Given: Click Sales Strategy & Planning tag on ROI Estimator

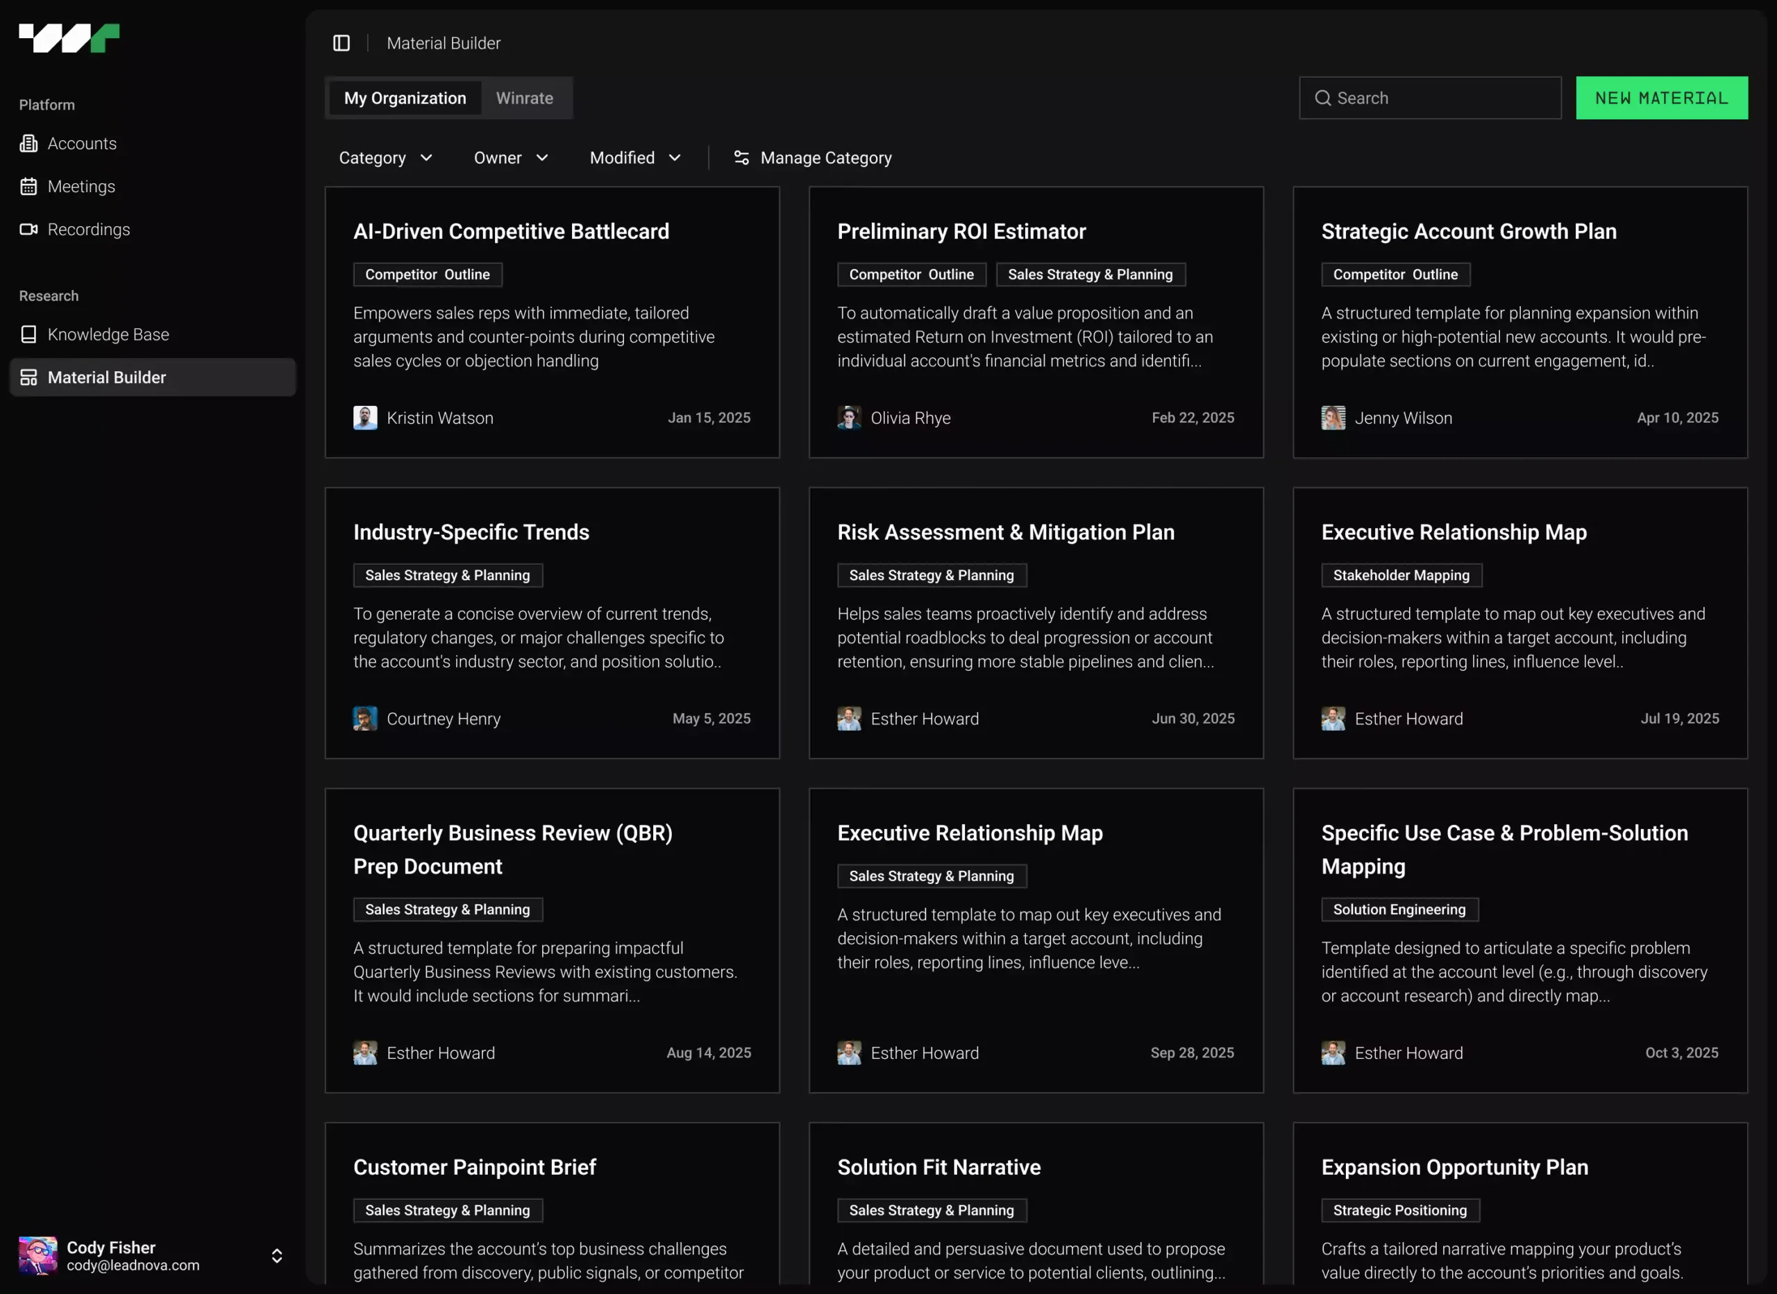Looking at the screenshot, I should [1090, 274].
